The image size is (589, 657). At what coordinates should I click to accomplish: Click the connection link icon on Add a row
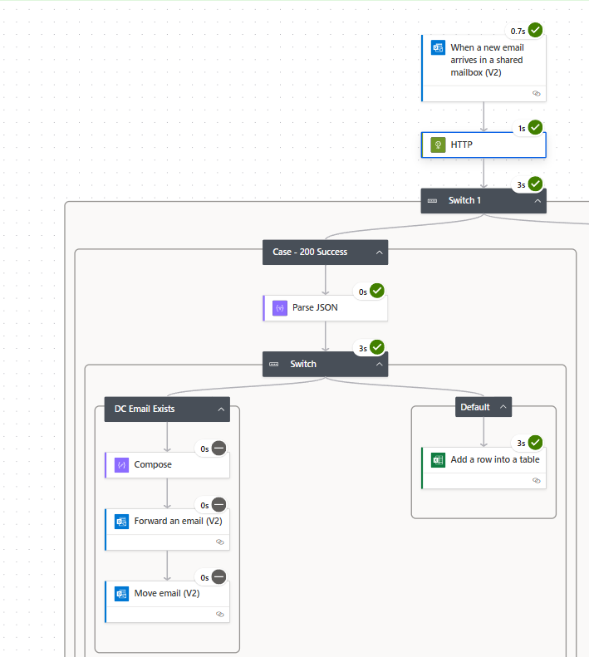[x=536, y=480]
